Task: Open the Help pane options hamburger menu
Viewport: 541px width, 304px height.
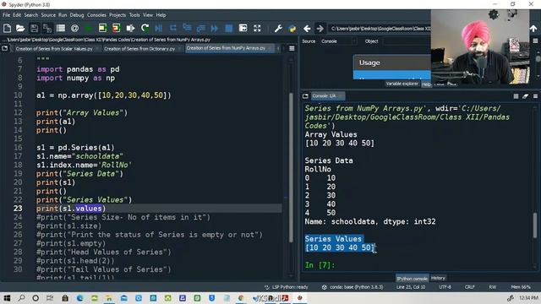Action: point(535,41)
